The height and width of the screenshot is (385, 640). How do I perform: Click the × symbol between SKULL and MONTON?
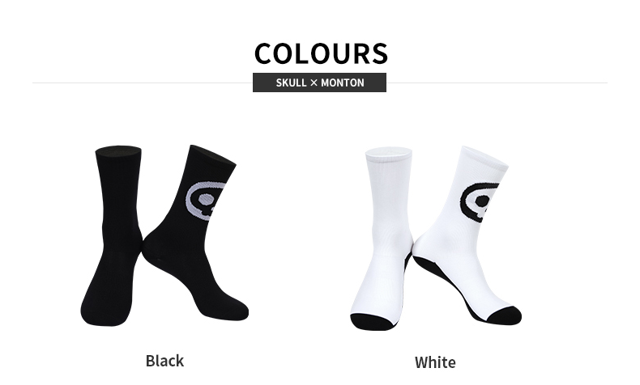314,83
